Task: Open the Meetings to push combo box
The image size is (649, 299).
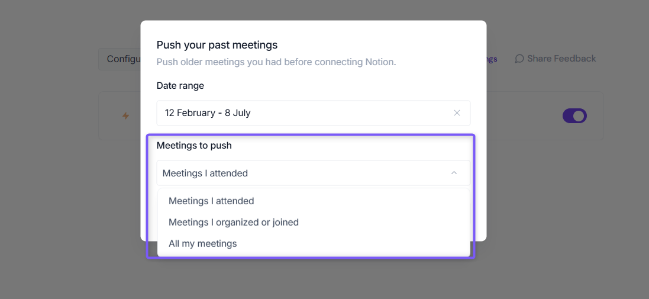Action: point(314,173)
